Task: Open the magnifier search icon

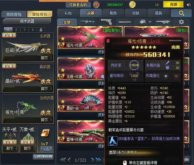Action: 181,13
